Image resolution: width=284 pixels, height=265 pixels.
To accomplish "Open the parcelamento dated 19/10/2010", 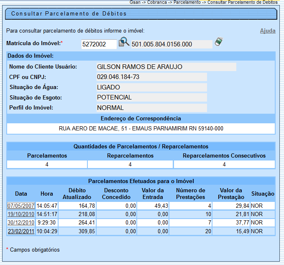I will click(x=20, y=214).
